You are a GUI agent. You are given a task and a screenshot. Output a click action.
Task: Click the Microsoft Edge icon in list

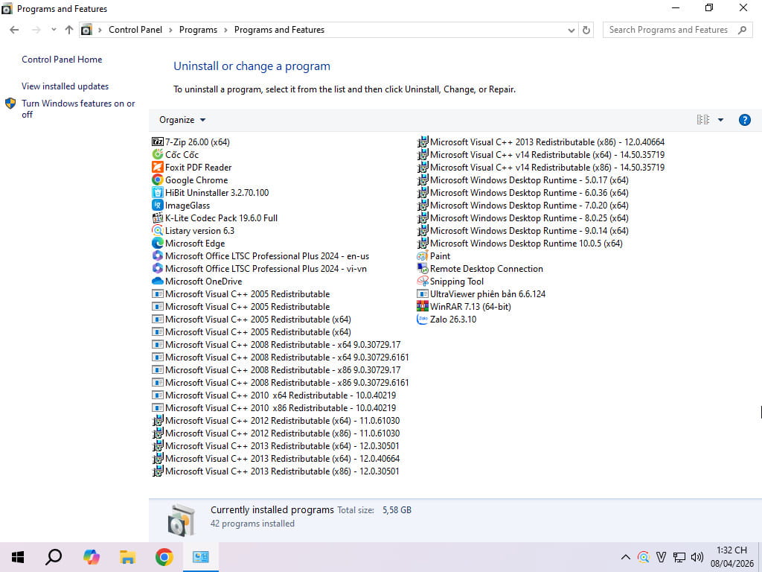[158, 244]
